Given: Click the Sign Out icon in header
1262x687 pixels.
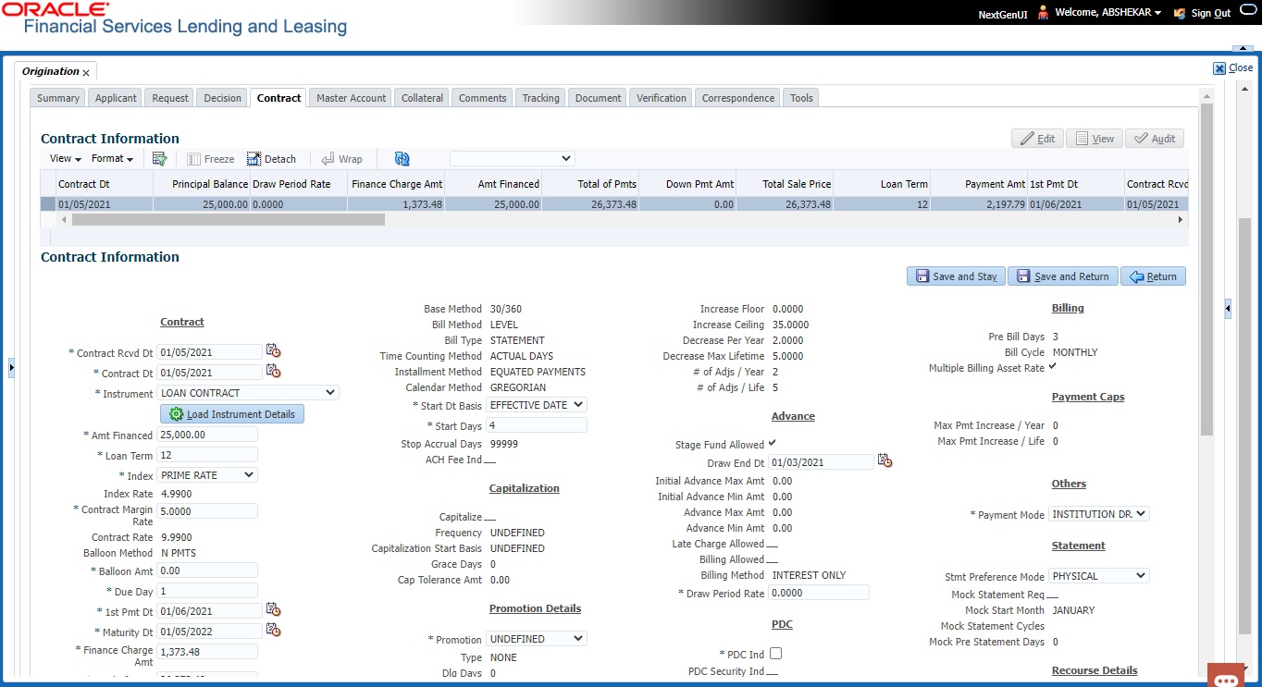Looking at the screenshot, I should click(1179, 14).
